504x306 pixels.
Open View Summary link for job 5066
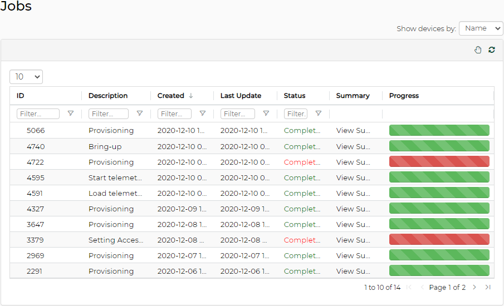coord(353,131)
